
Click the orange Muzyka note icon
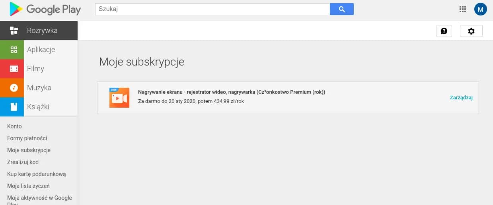(x=14, y=88)
